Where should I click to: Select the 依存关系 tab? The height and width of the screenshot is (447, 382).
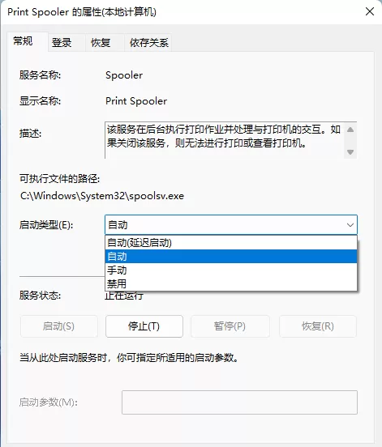coord(148,43)
